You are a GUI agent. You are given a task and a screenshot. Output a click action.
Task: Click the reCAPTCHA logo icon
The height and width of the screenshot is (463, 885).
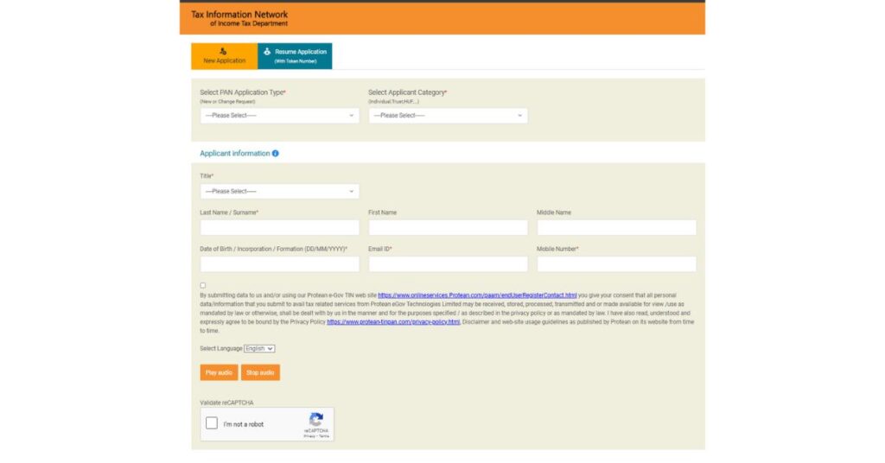[316, 419]
